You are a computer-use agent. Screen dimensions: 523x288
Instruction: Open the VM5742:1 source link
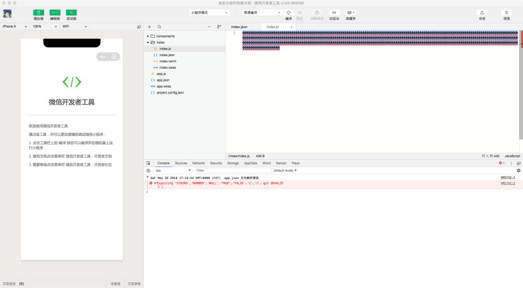click(x=508, y=178)
